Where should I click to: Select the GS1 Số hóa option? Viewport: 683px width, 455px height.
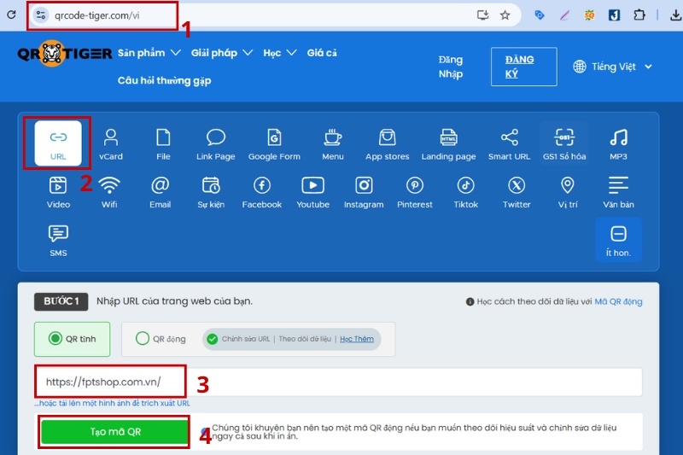564,144
